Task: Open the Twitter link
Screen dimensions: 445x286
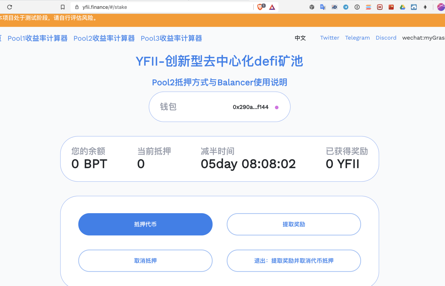Action: [330, 38]
